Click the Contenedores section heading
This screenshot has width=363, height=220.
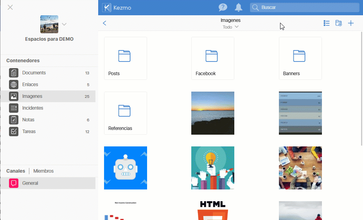click(23, 60)
